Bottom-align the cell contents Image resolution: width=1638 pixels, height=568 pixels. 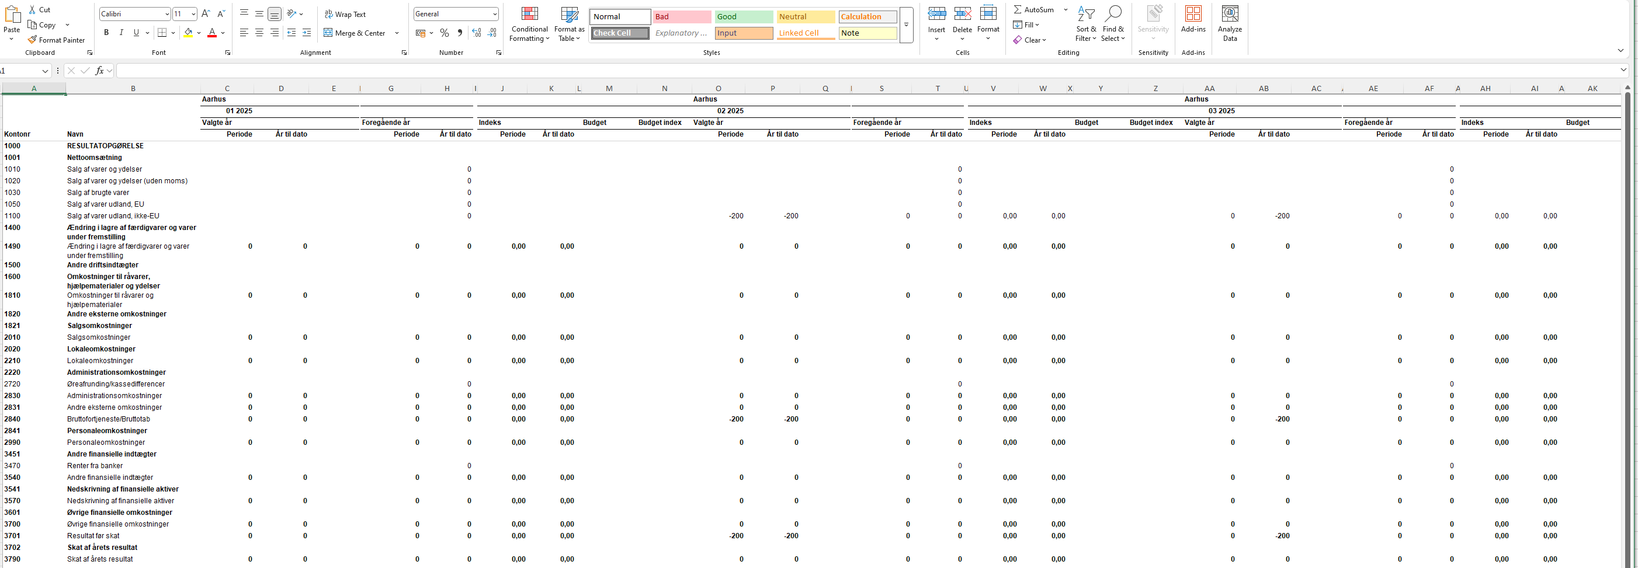pos(275,13)
